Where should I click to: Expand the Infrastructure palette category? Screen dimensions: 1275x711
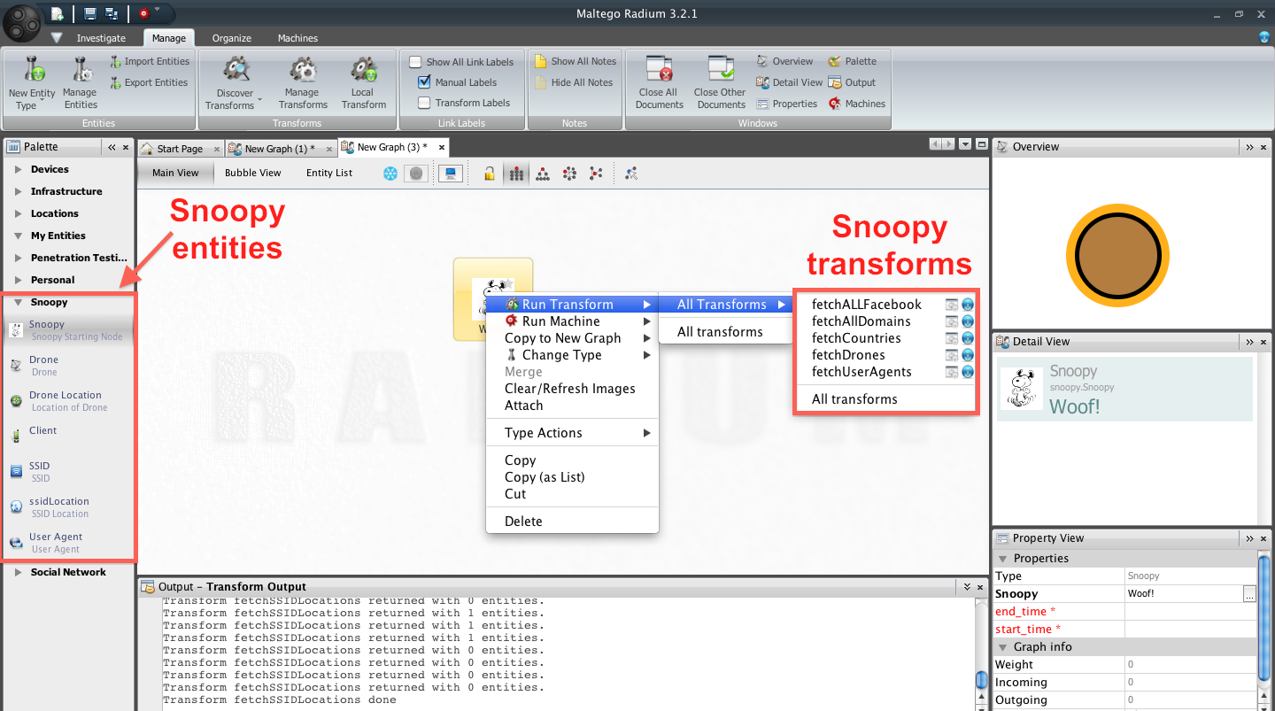(19, 191)
